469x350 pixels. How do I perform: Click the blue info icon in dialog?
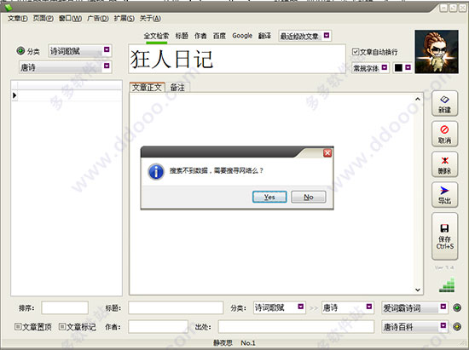point(156,171)
